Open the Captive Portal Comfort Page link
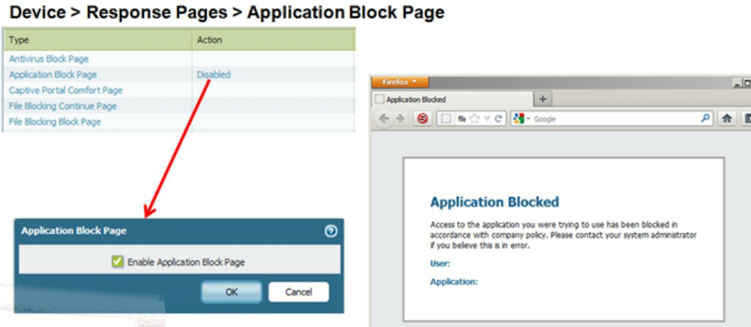Screen dimensions: 751x327 tap(66, 90)
